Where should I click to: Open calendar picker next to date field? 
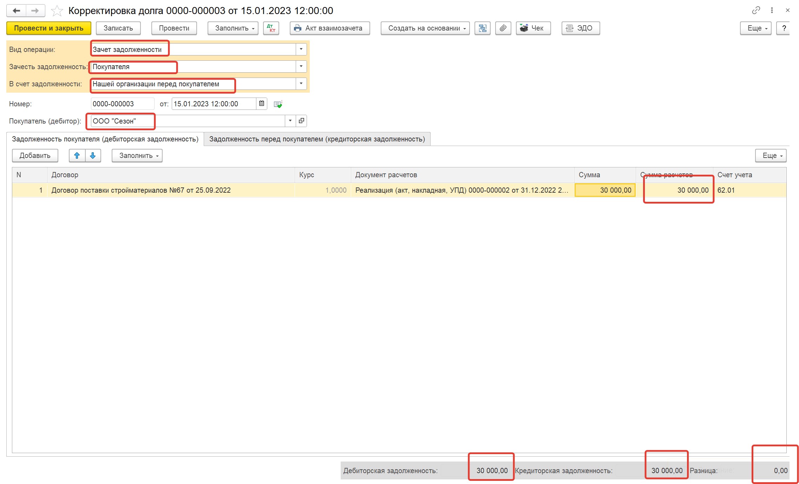pos(262,104)
